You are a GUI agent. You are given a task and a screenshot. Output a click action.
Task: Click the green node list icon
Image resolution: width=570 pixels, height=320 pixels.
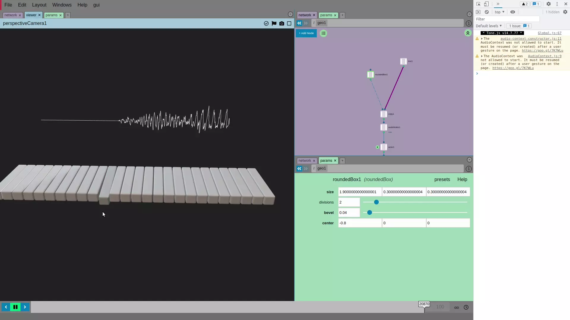tap(323, 33)
